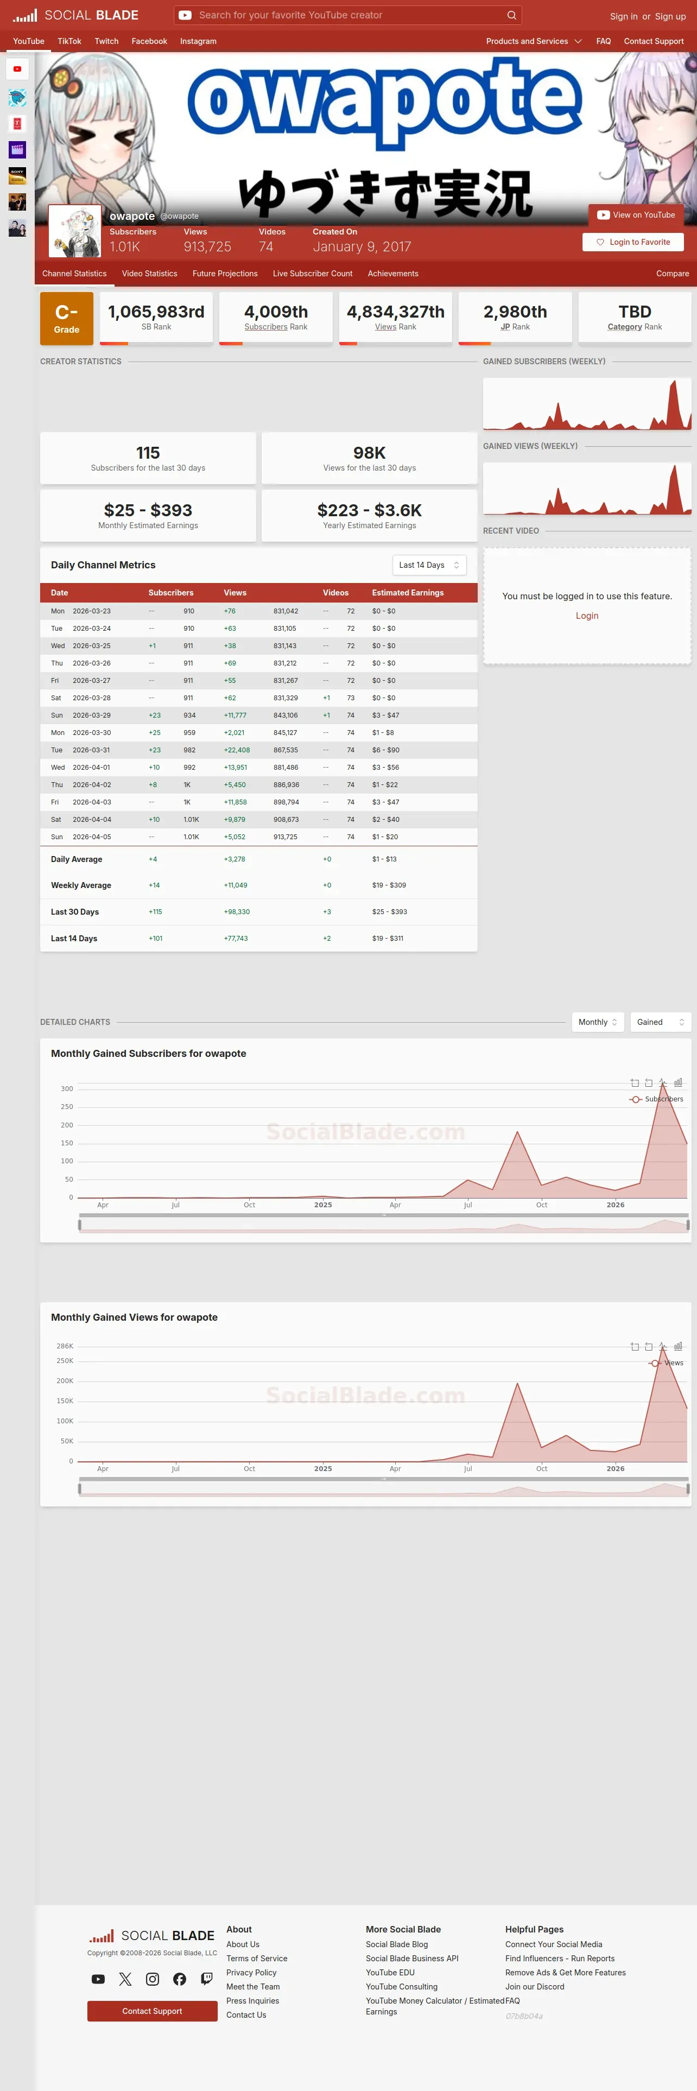Switch to the Facebook platform tab
Screen dimensions: 697x2091
[149, 41]
